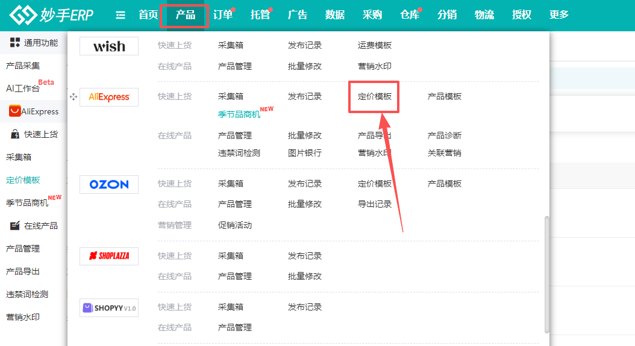Toggle the hamburger menu icon
Viewport: 635px width, 346px height.
click(120, 16)
